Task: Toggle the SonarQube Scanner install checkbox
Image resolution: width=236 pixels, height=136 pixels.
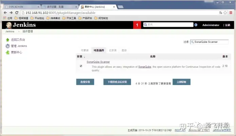Action: click(81, 66)
